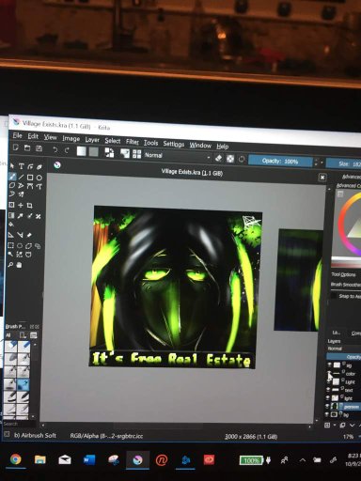Select the Text tool in toolbox
Screen dimensions: 361x481
(x=22, y=166)
